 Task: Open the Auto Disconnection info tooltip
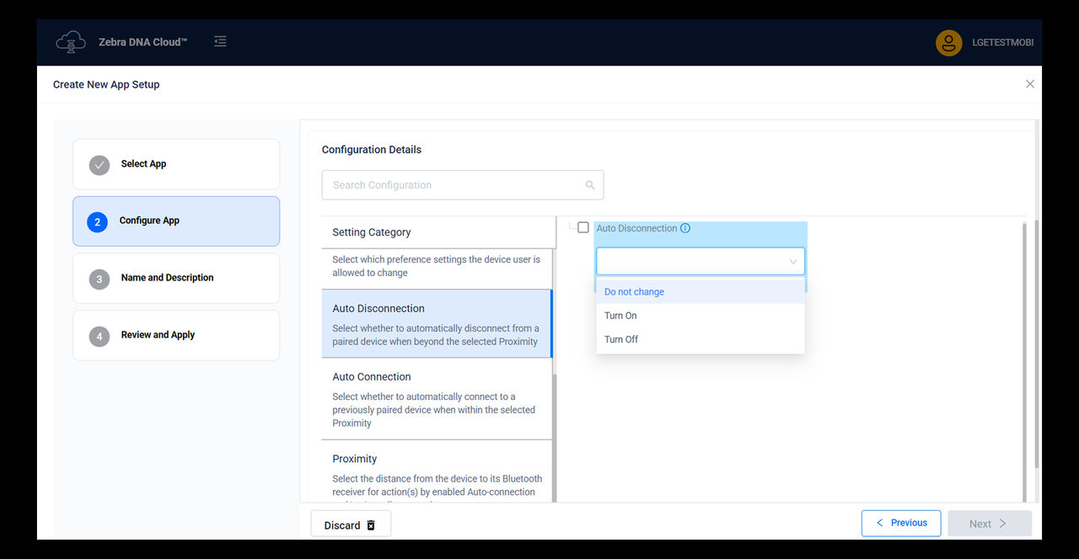(685, 227)
